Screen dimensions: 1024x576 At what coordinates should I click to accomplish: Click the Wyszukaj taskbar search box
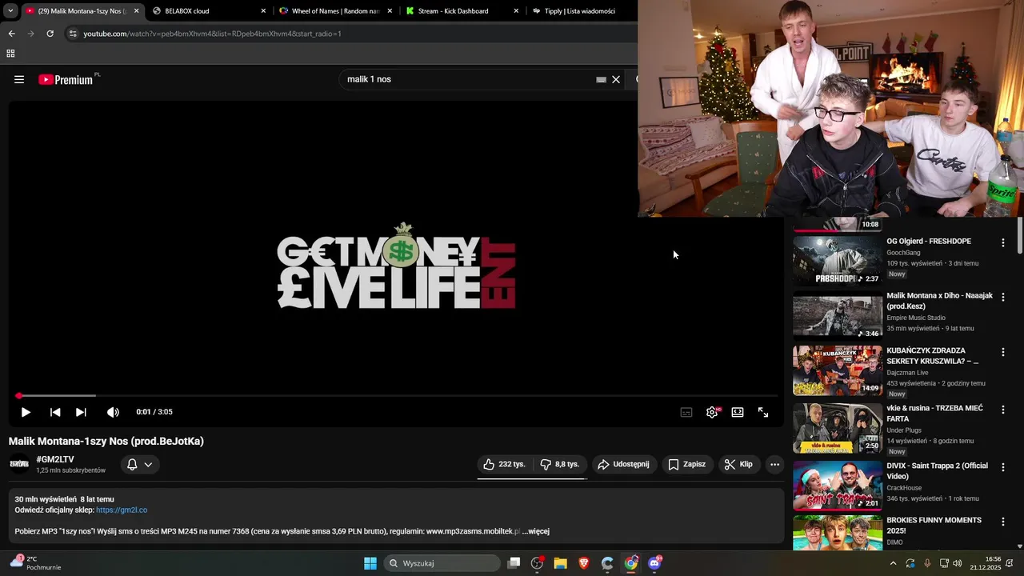tap(442, 563)
